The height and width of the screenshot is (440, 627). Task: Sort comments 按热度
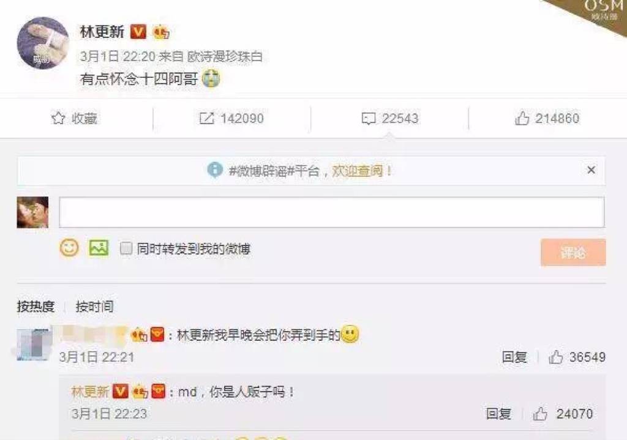(36, 307)
